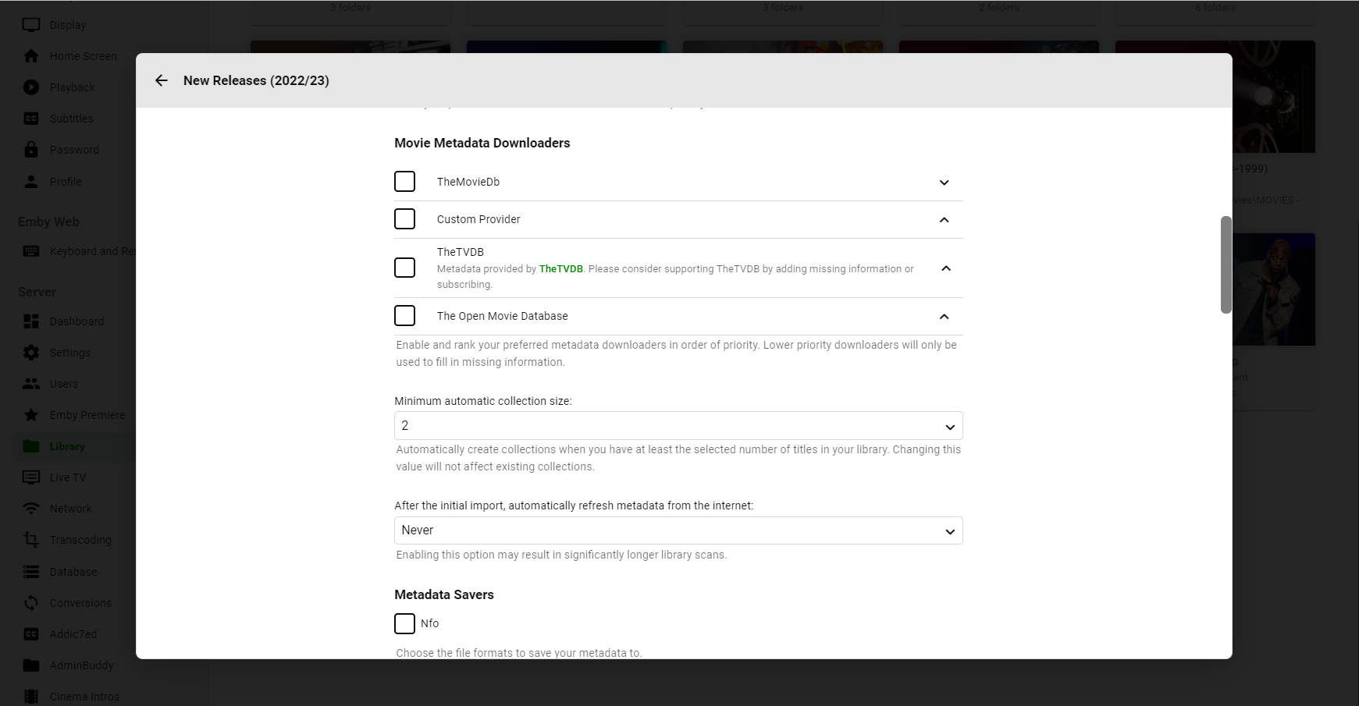Click the back arrow in dialog header
The height and width of the screenshot is (706, 1359).
pos(162,80)
